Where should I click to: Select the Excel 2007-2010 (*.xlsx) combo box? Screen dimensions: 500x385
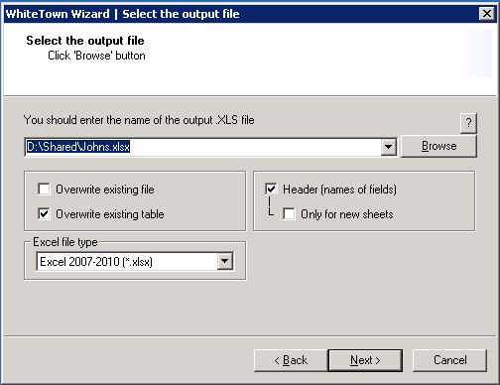(135, 262)
